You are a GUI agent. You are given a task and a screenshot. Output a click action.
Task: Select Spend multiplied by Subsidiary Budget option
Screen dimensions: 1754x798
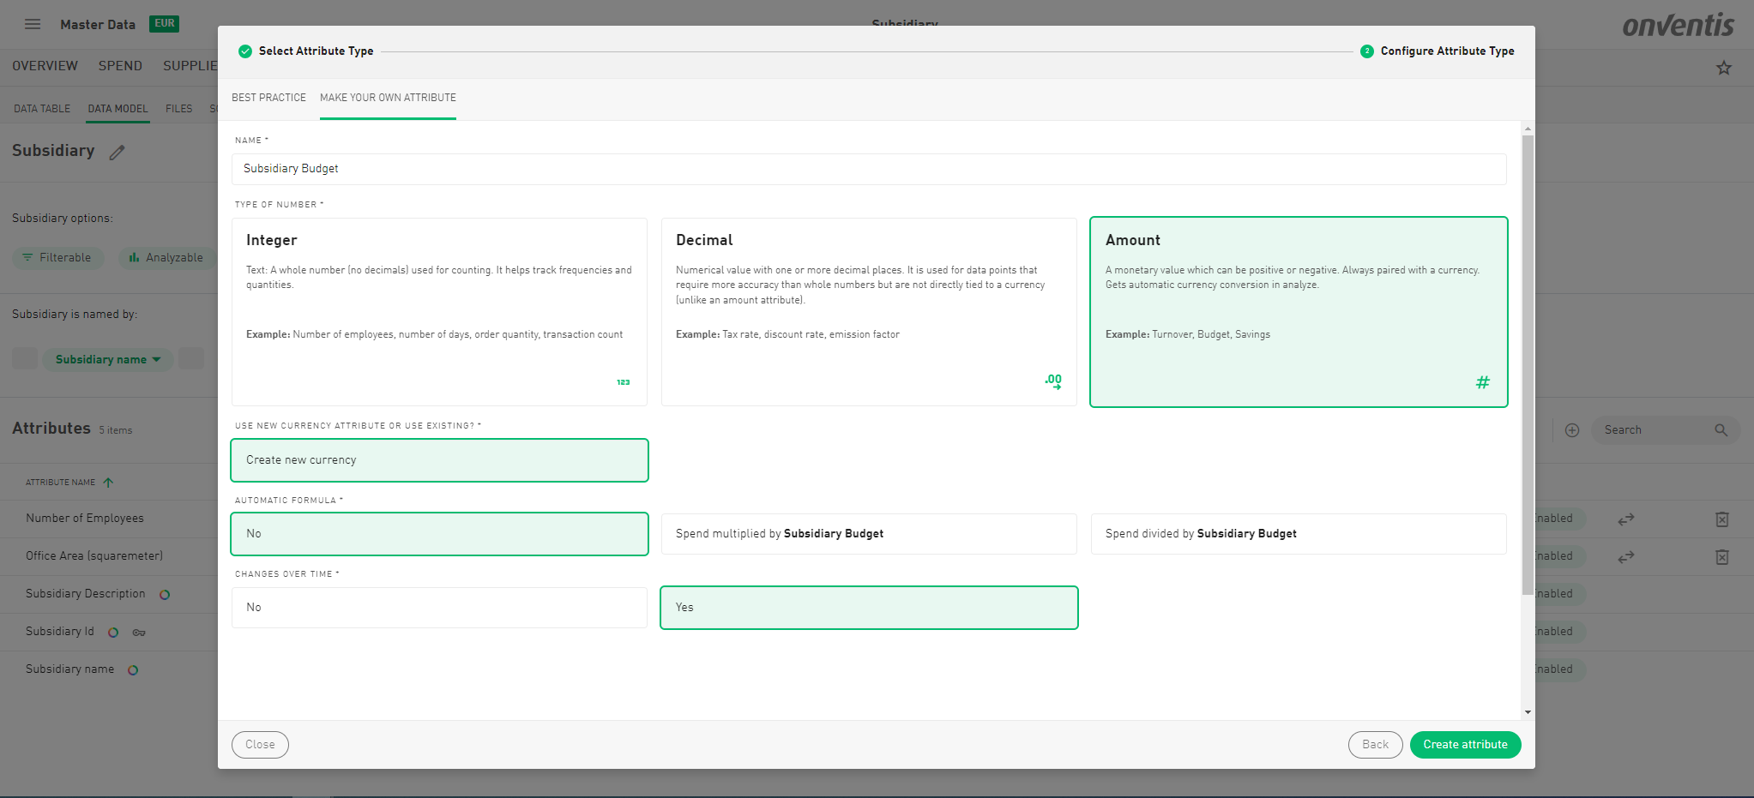coord(868,534)
